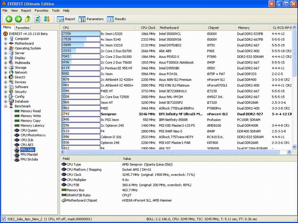The height and width of the screenshot is (223, 298).
Task: Sort by the Motherboard column header
Action: point(181,28)
